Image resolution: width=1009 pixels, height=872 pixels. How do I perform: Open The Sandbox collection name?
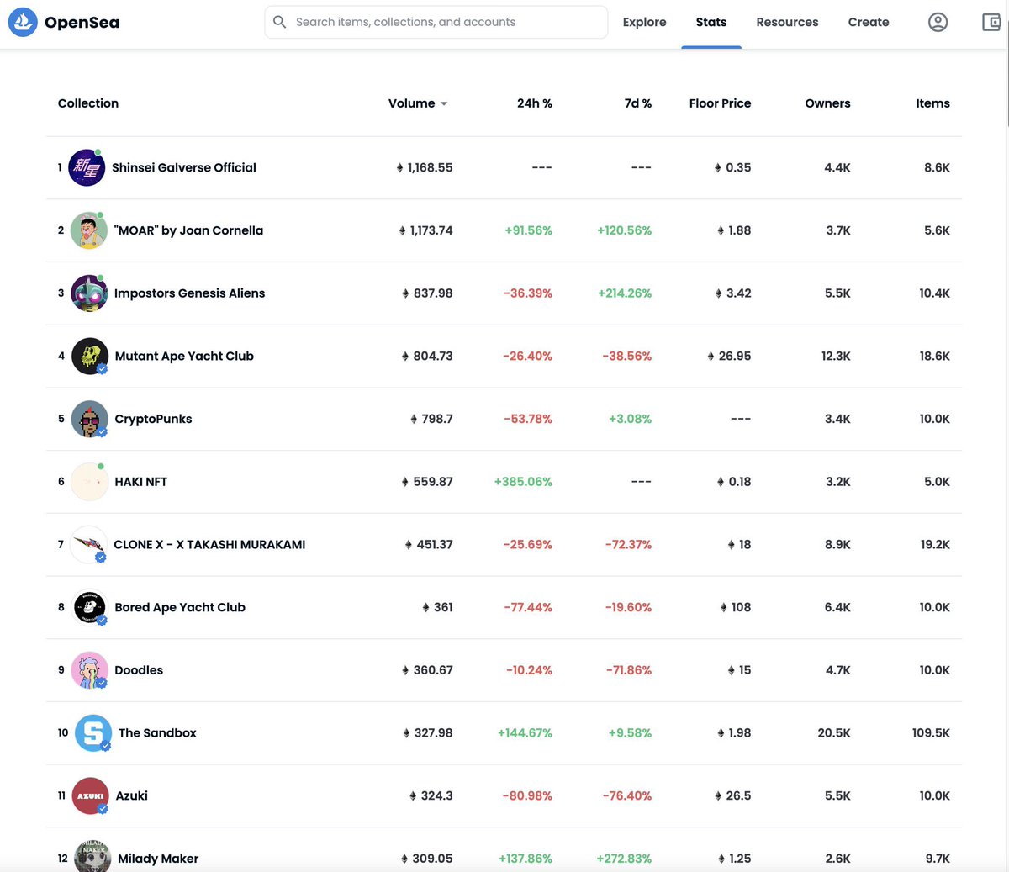pos(157,733)
